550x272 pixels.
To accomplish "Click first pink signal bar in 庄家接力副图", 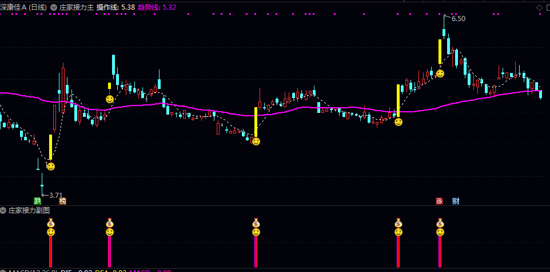I will pos(50,251).
